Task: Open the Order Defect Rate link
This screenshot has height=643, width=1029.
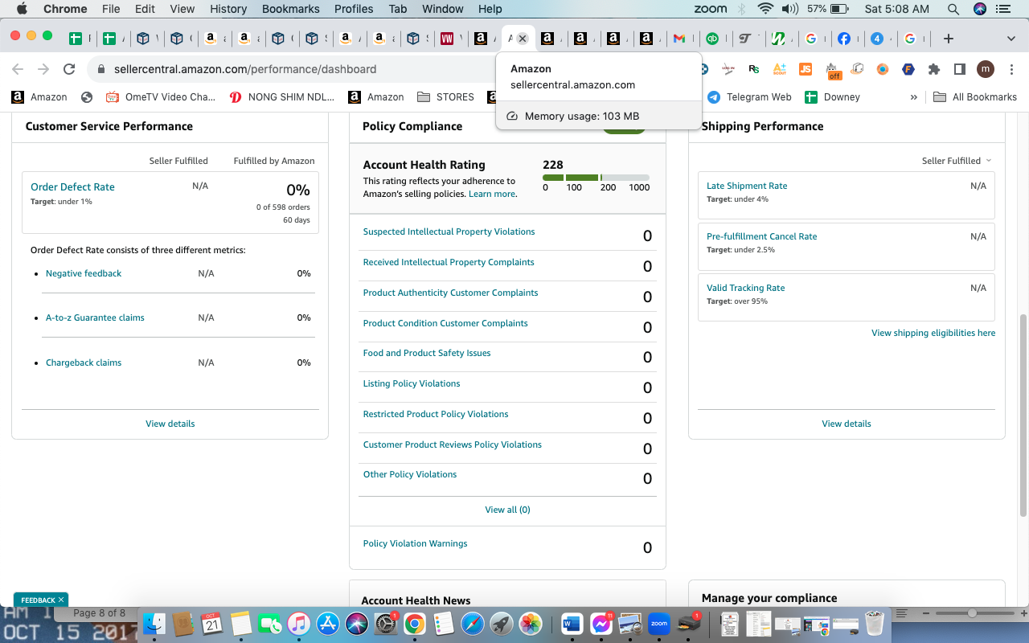Action: click(x=72, y=187)
